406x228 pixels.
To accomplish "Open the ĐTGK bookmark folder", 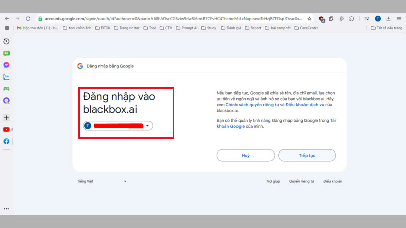I will pyautogui.click(x=103, y=28).
